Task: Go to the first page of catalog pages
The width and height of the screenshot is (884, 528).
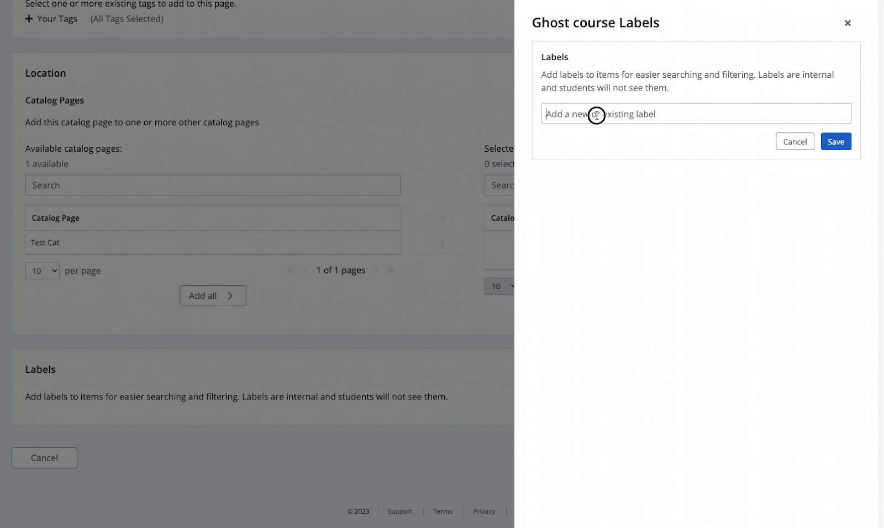Action: pos(291,270)
